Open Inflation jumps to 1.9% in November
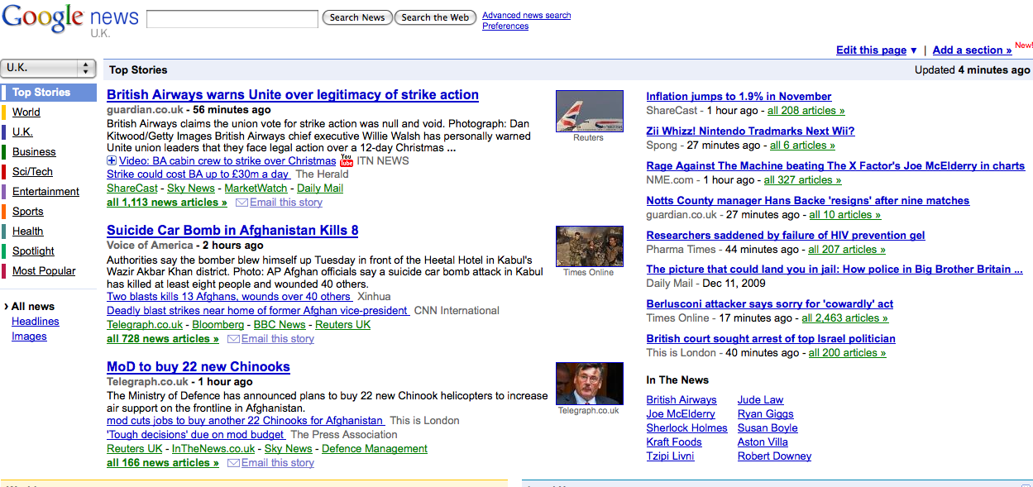The width and height of the screenshot is (1033, 487). [739, 97]
